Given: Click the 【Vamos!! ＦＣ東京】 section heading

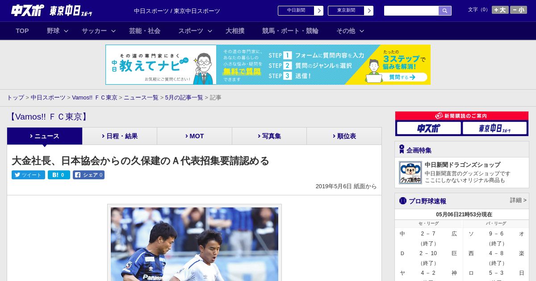Looking at the screenshot, I should [x=49, y=117].
